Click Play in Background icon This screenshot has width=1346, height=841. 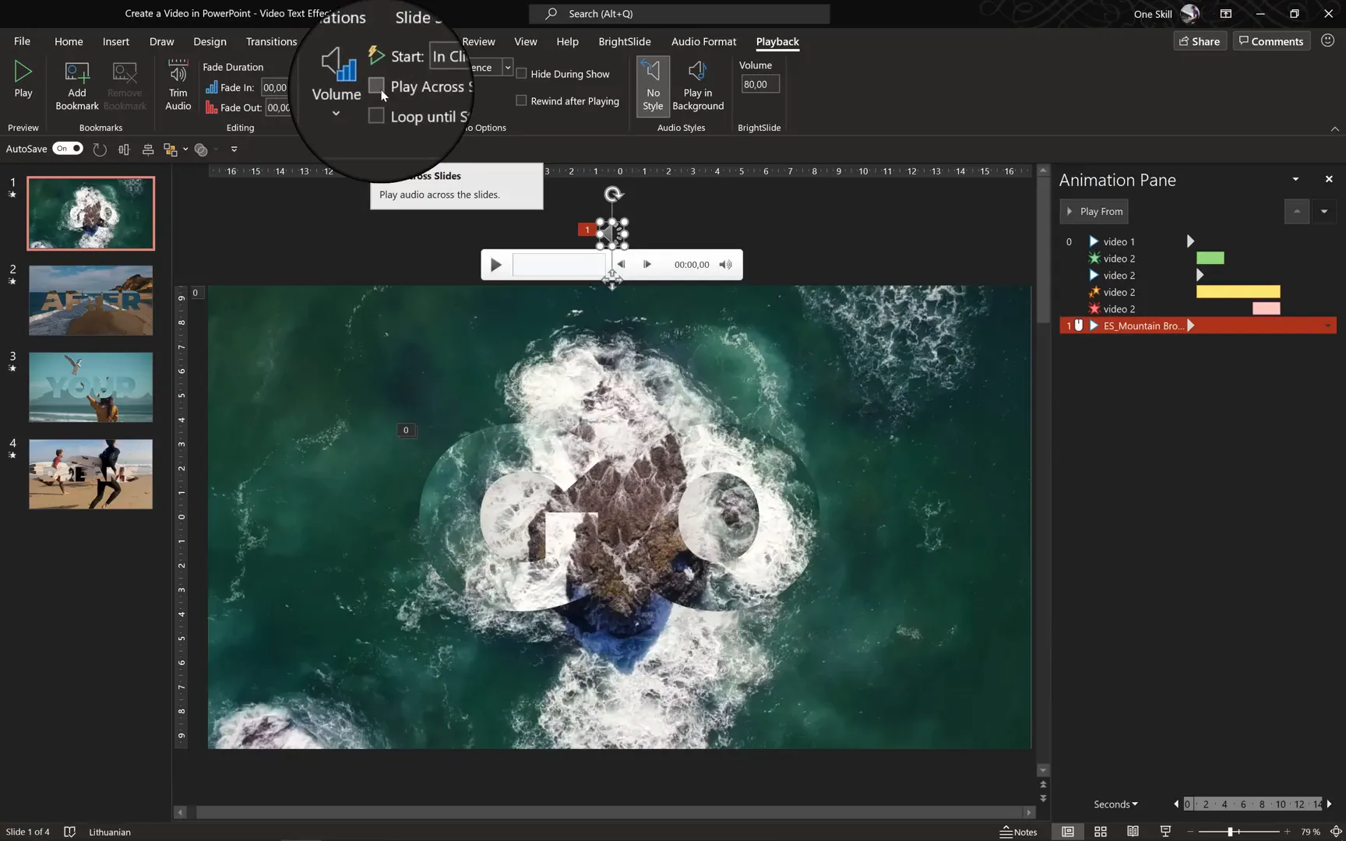[697, 72]
